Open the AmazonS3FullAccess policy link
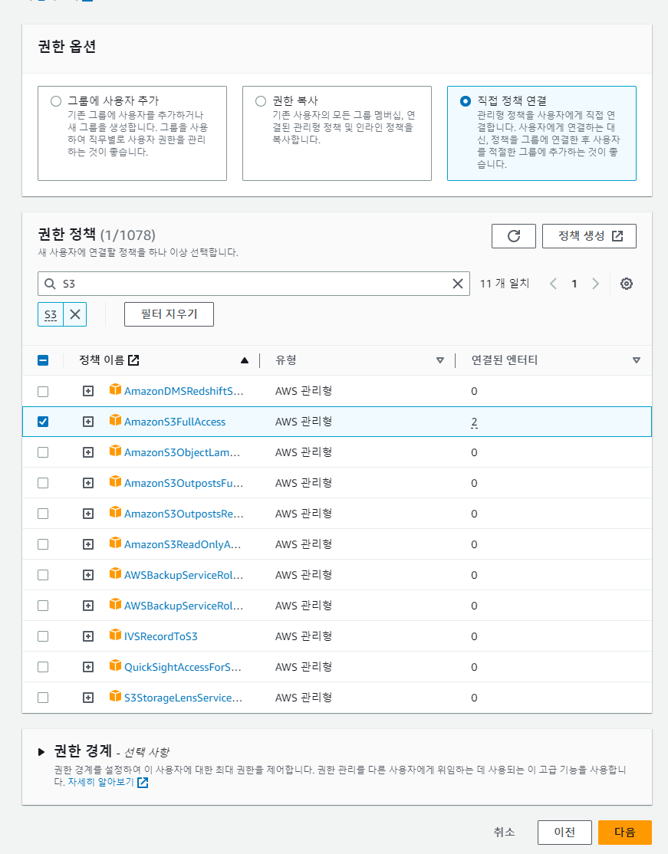 pyautogui.click(x=175, y=422)
